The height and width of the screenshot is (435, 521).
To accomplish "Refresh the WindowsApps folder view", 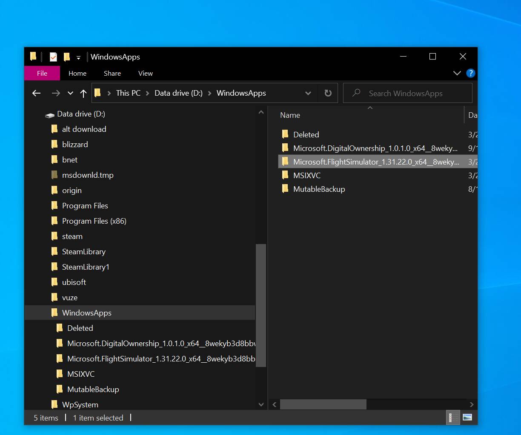I will [x=328, y=93].
